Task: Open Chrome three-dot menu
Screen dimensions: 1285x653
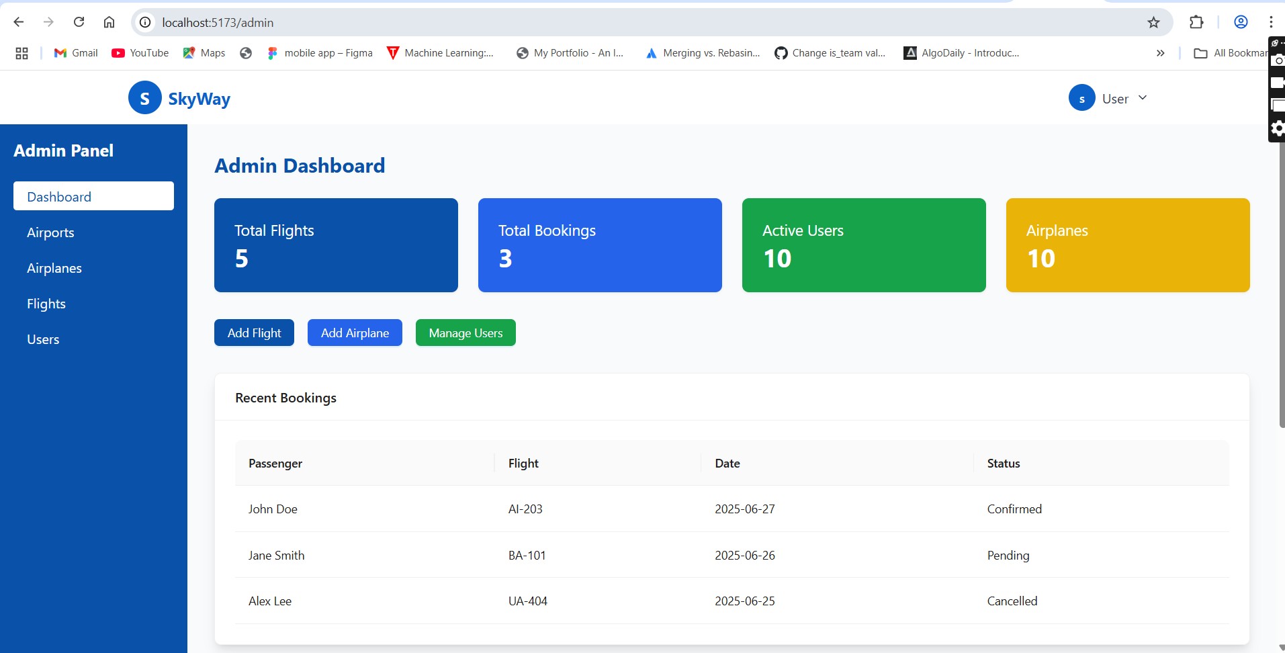Action: 1271,22
